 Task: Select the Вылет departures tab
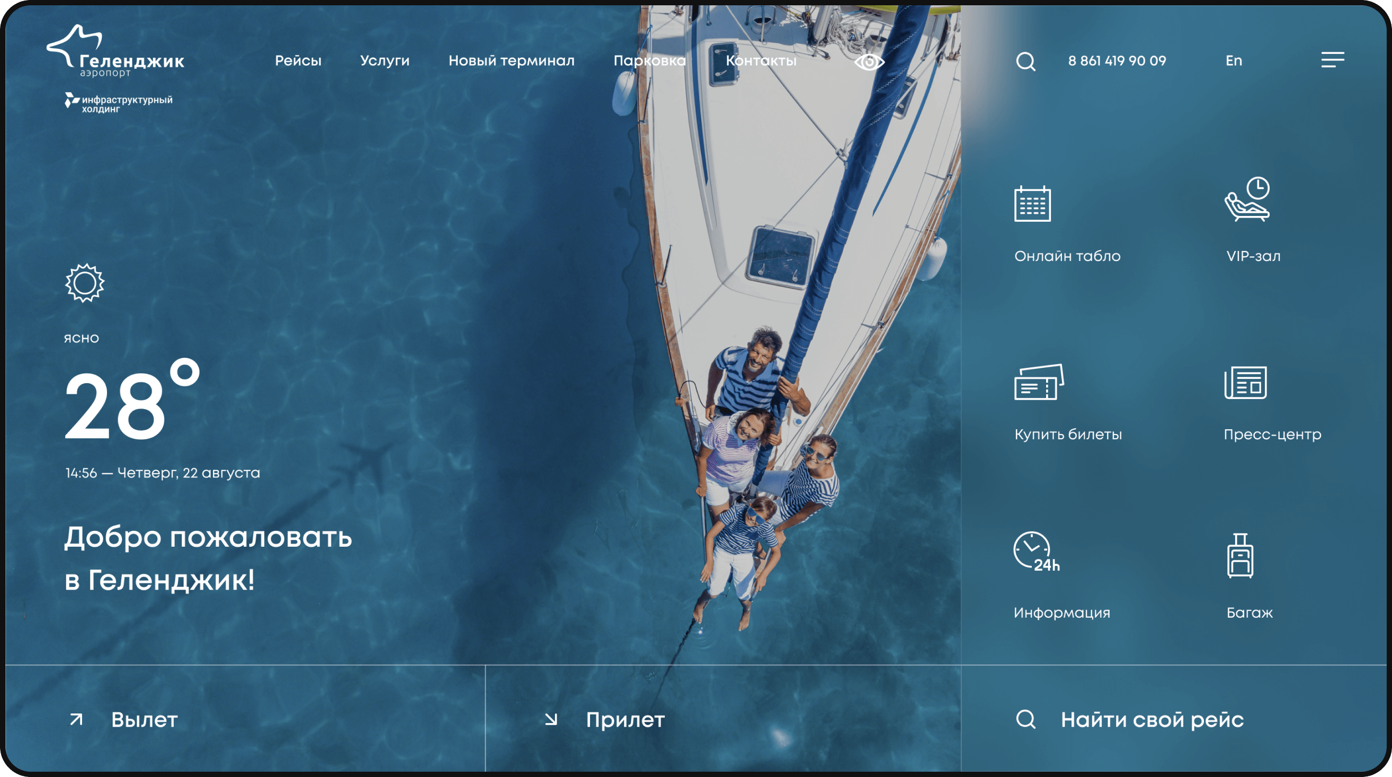144,720
